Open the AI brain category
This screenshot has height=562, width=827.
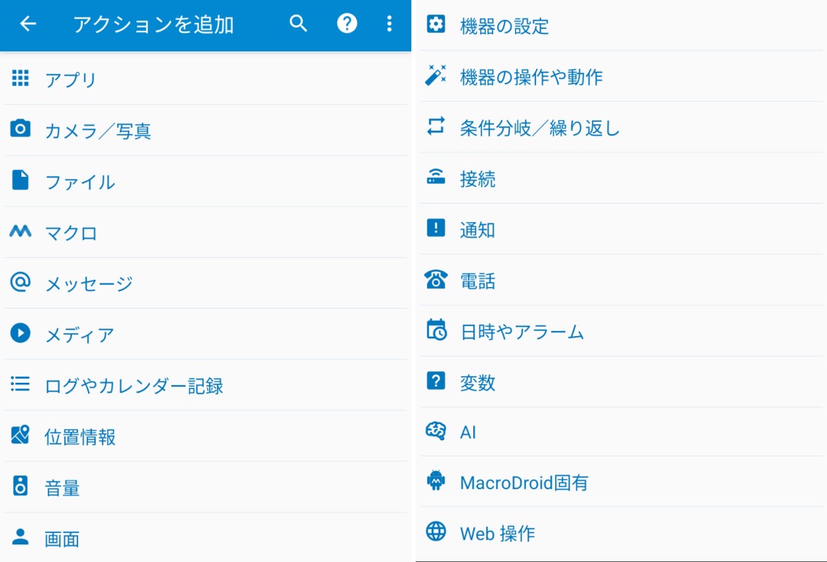pyautogui.click(x=467, y=432)
